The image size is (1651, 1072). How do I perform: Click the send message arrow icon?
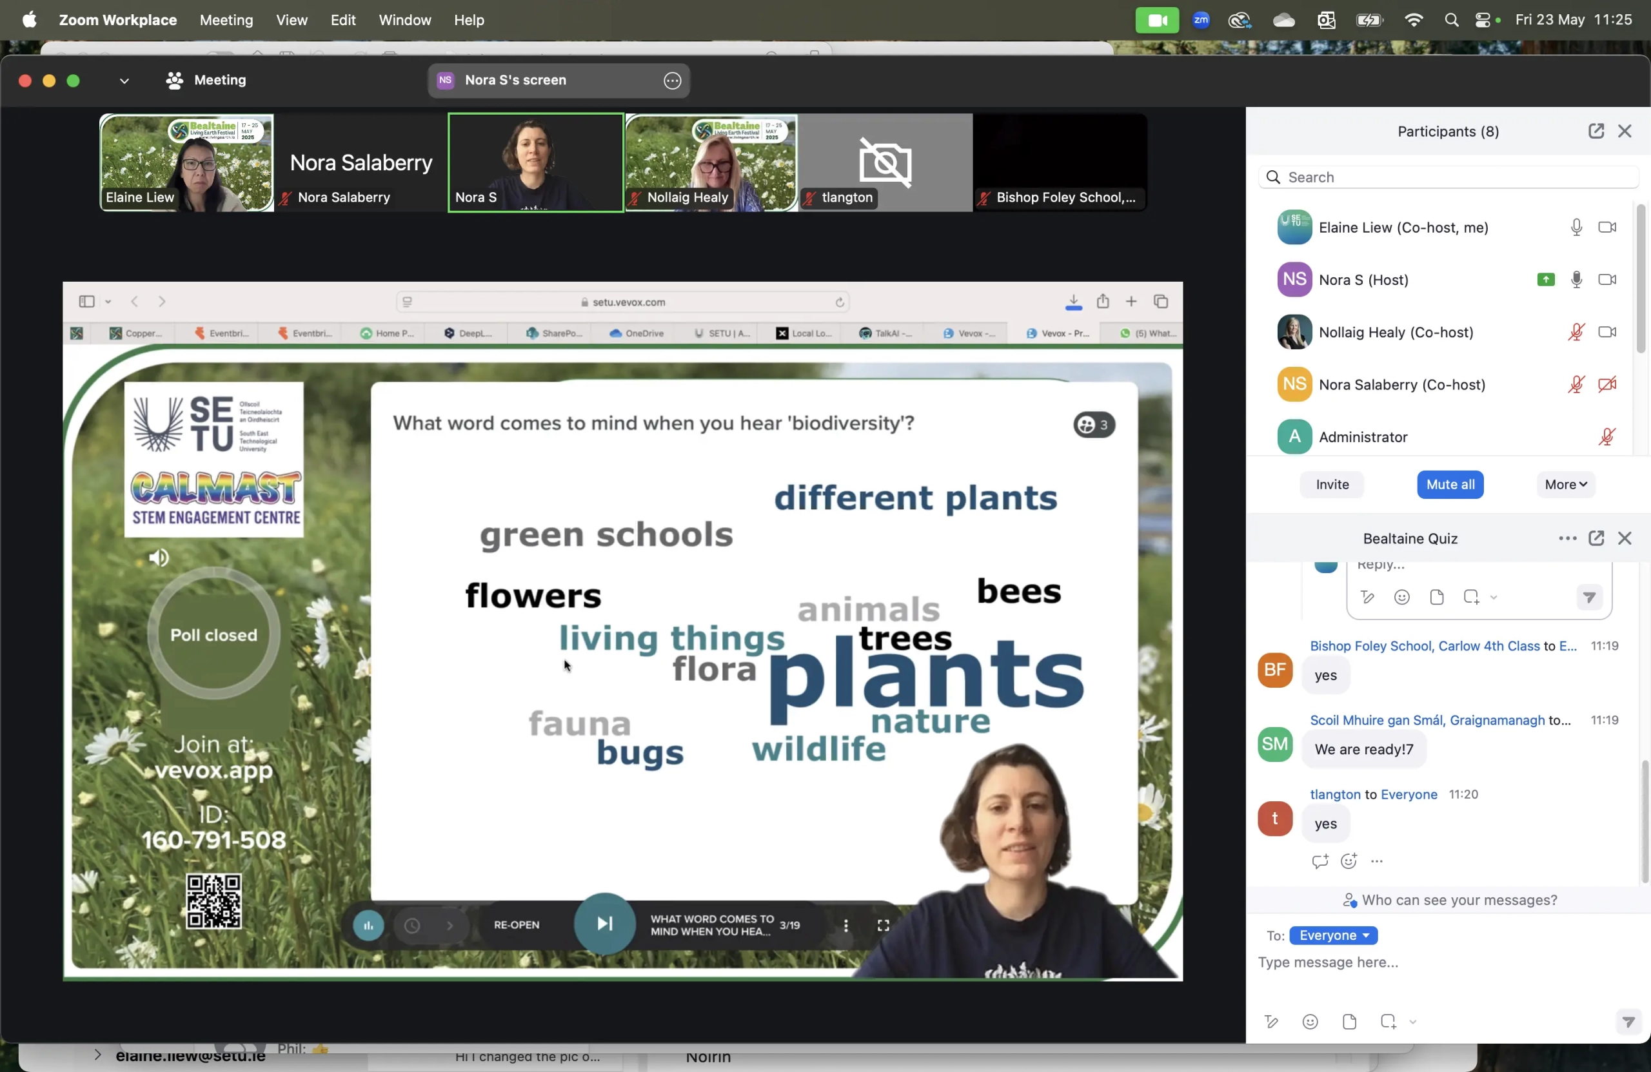click(x=1627, y=1021)
